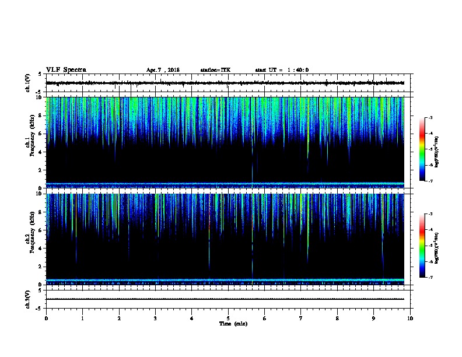
Task: Click time axis tick label 3
Action: coord(155,318)
